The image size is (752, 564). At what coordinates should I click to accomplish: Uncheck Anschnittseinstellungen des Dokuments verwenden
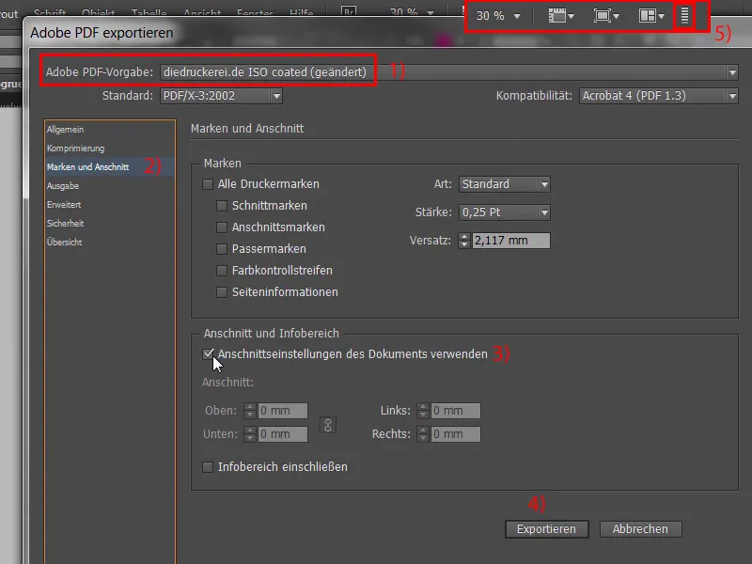pyautogui.click(x=208, y=354)
